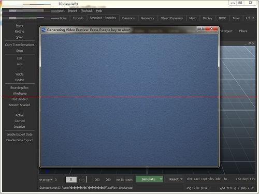
Task: Click the Axis option in the sidebar
Action: pos(20,64)
